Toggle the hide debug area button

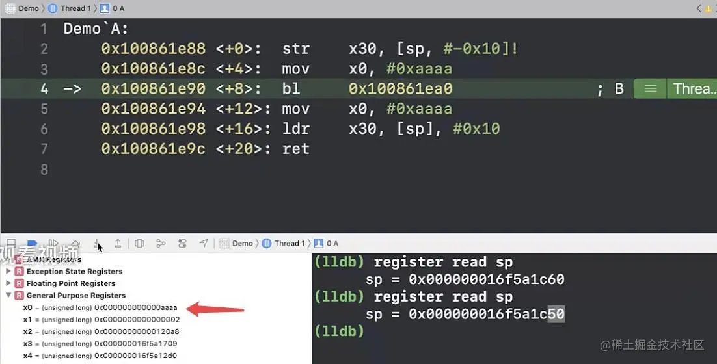coord(11,244)
